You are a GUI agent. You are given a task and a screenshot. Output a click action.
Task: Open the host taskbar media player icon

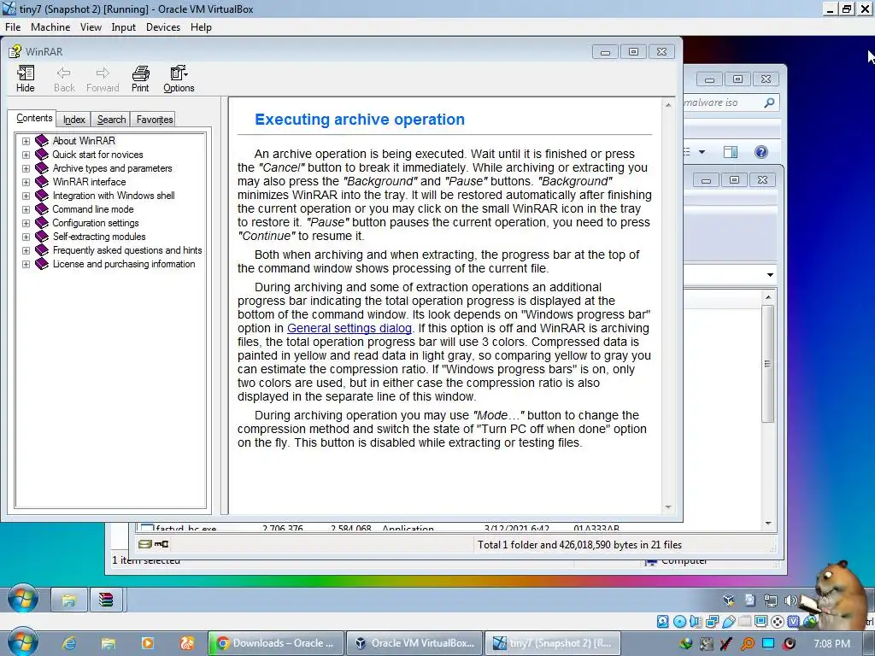click(147, 643)
